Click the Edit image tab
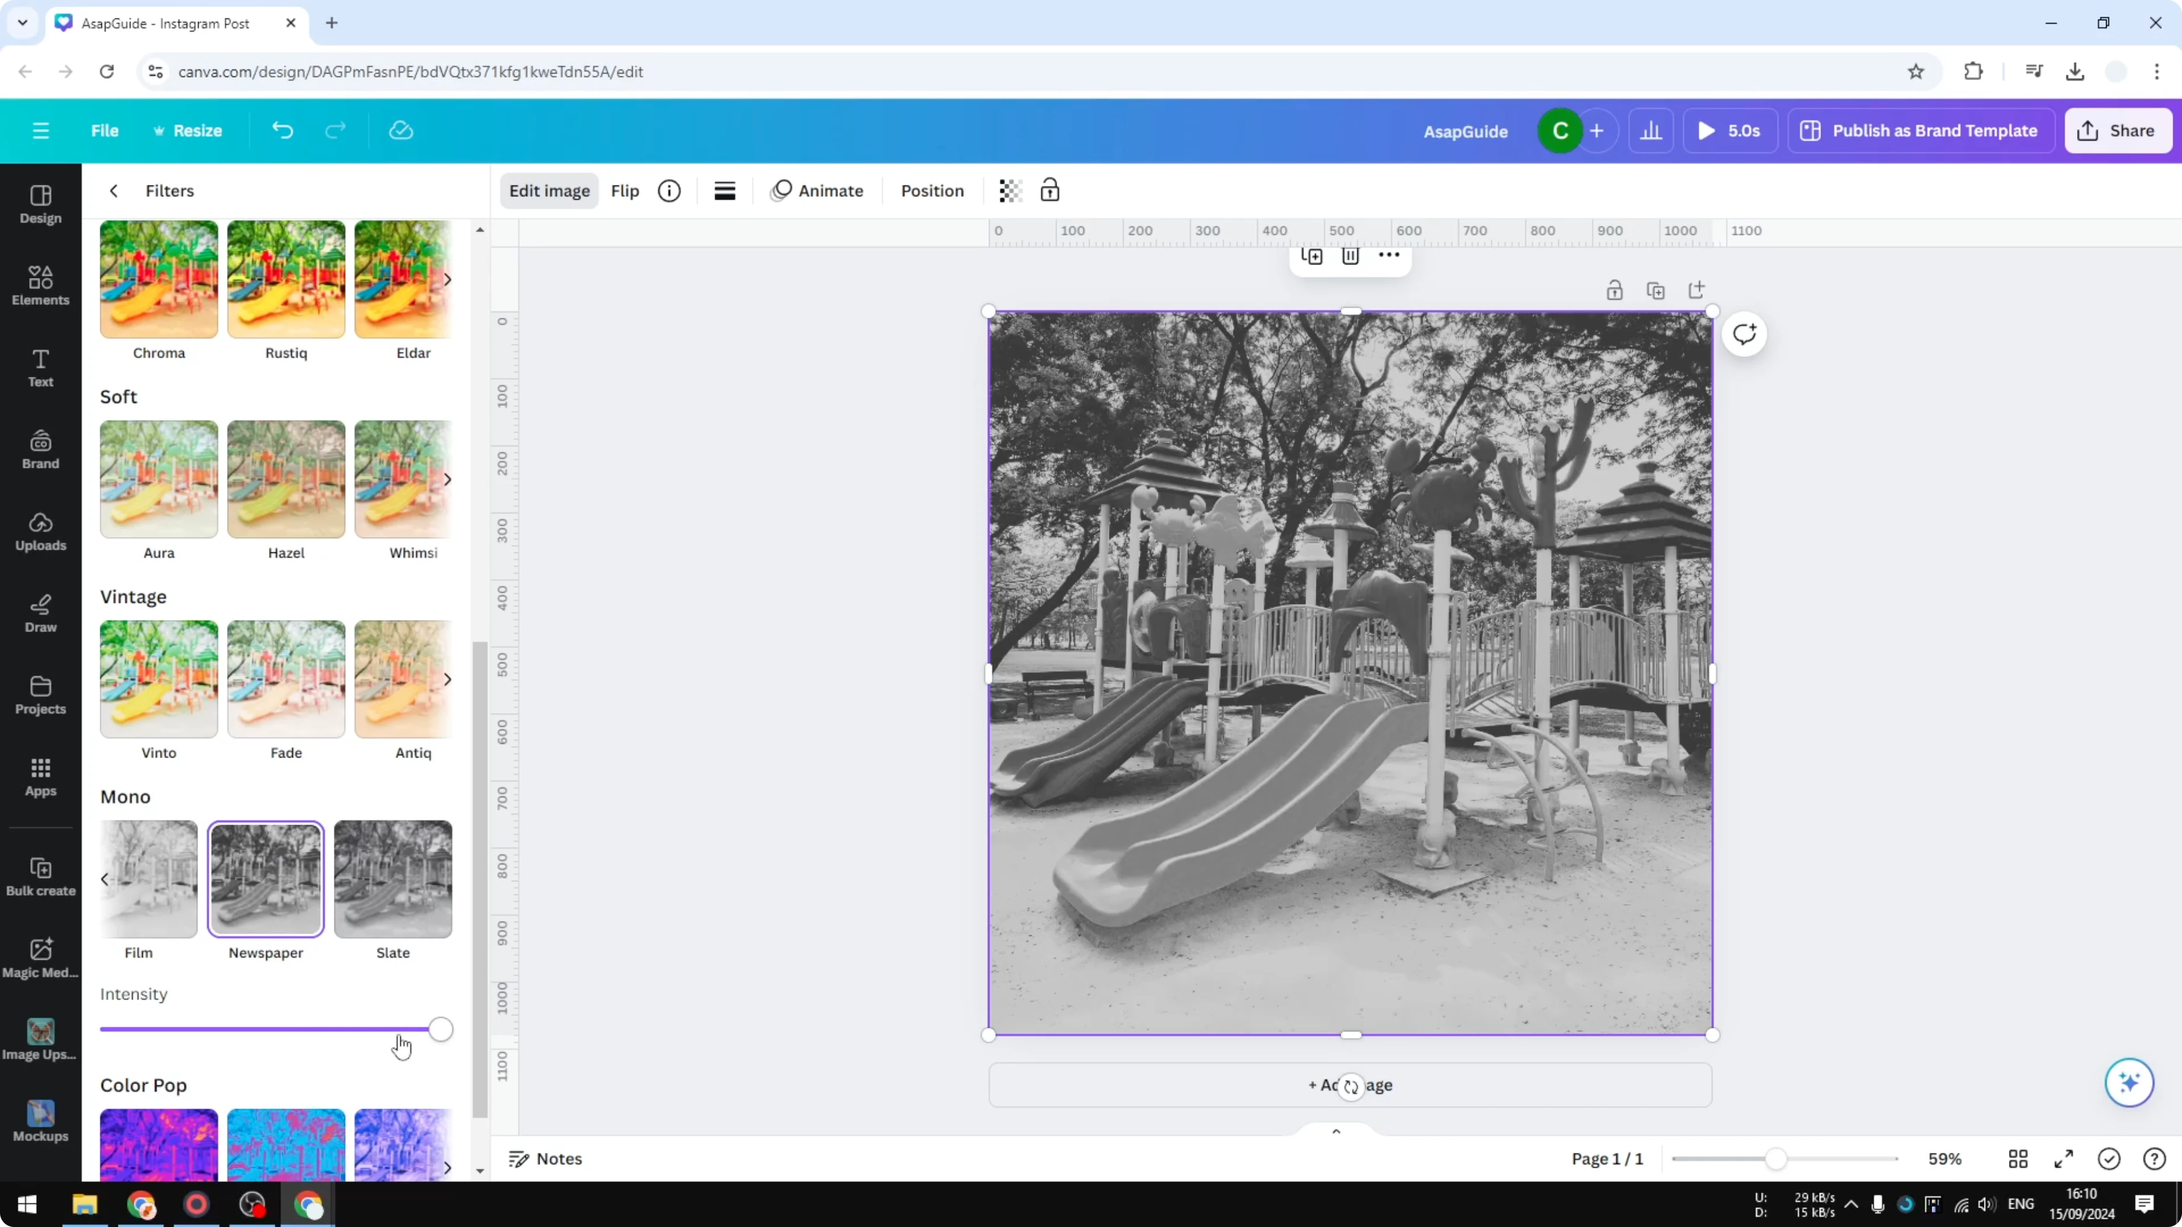The image size is (2182, 1227). point(549,190)
